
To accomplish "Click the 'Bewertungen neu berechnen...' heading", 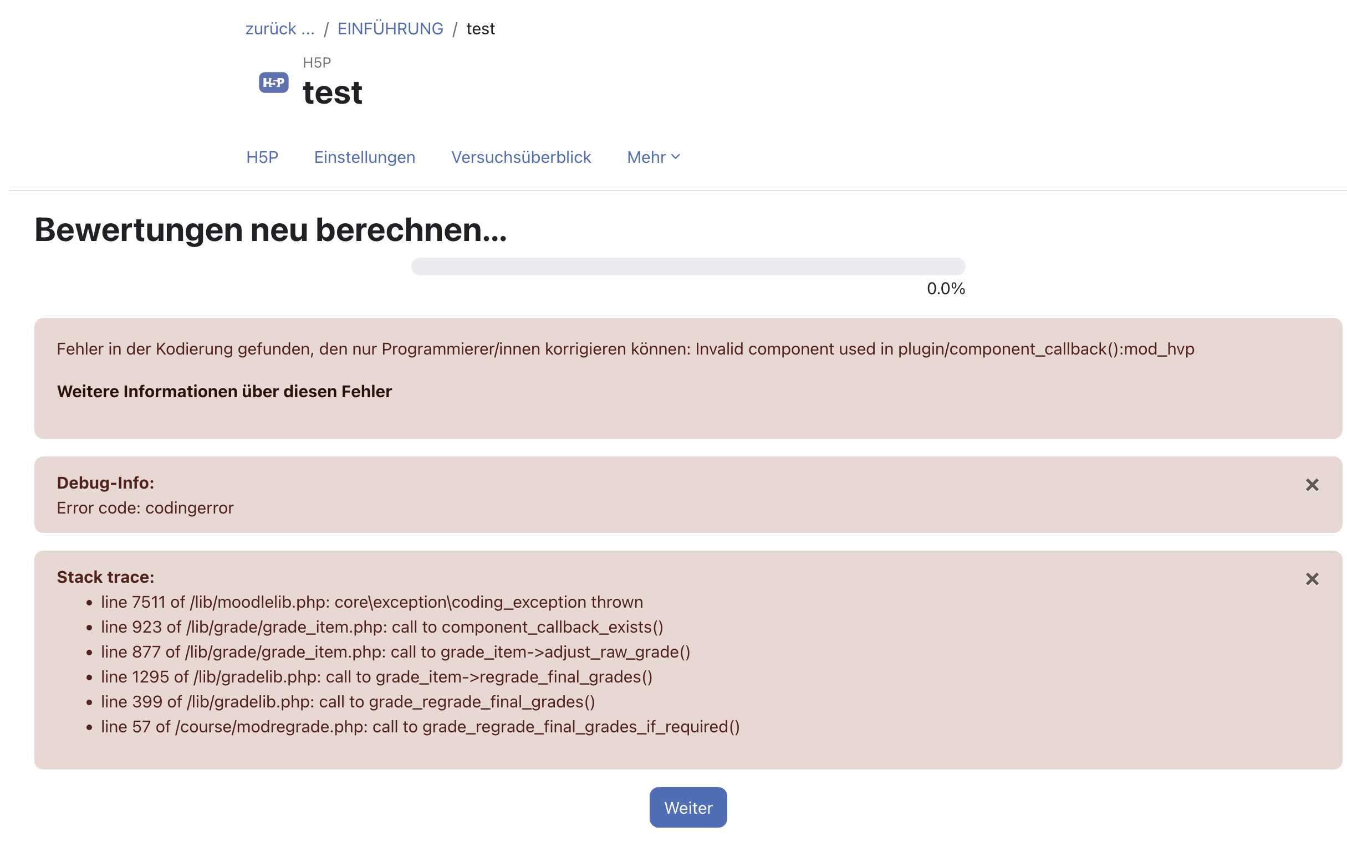I will pyautogui.click(x=271, y=230).
